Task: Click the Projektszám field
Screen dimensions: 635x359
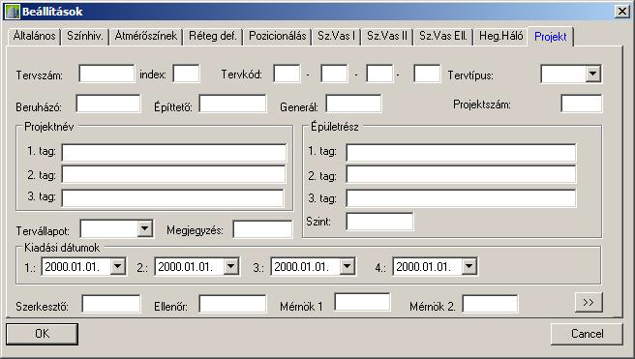Action: coord(581,104)
